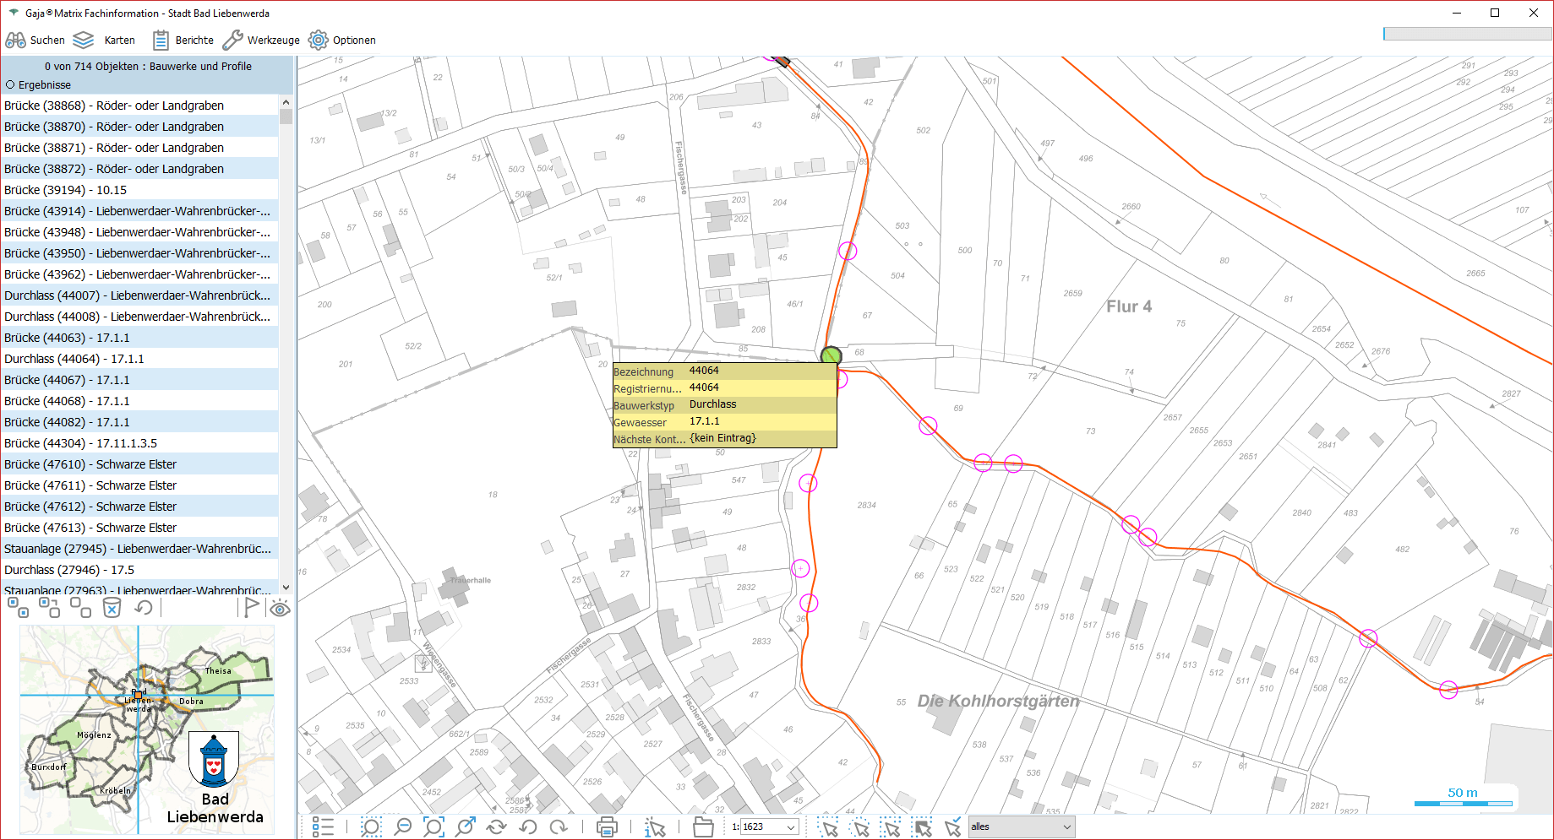This screenshot has height=840, width=1554.
Task: Click the zoom out magnifier icon
Action: click(x=403, y=827)
